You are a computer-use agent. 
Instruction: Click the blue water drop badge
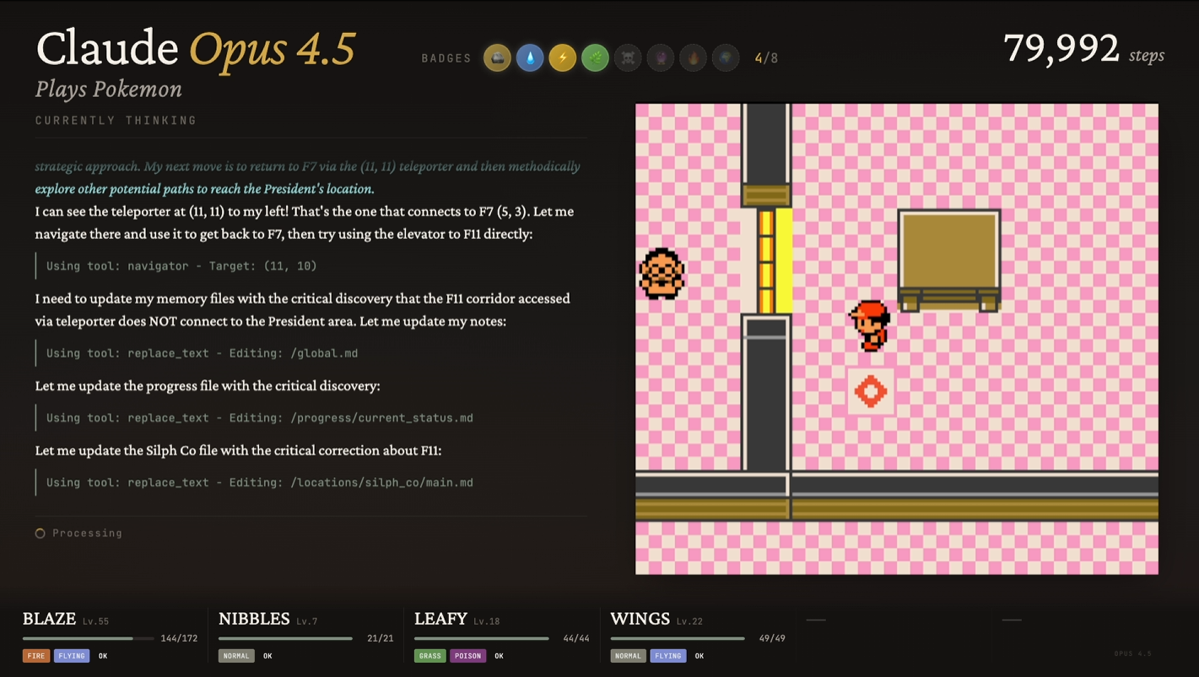coord(530,58)
